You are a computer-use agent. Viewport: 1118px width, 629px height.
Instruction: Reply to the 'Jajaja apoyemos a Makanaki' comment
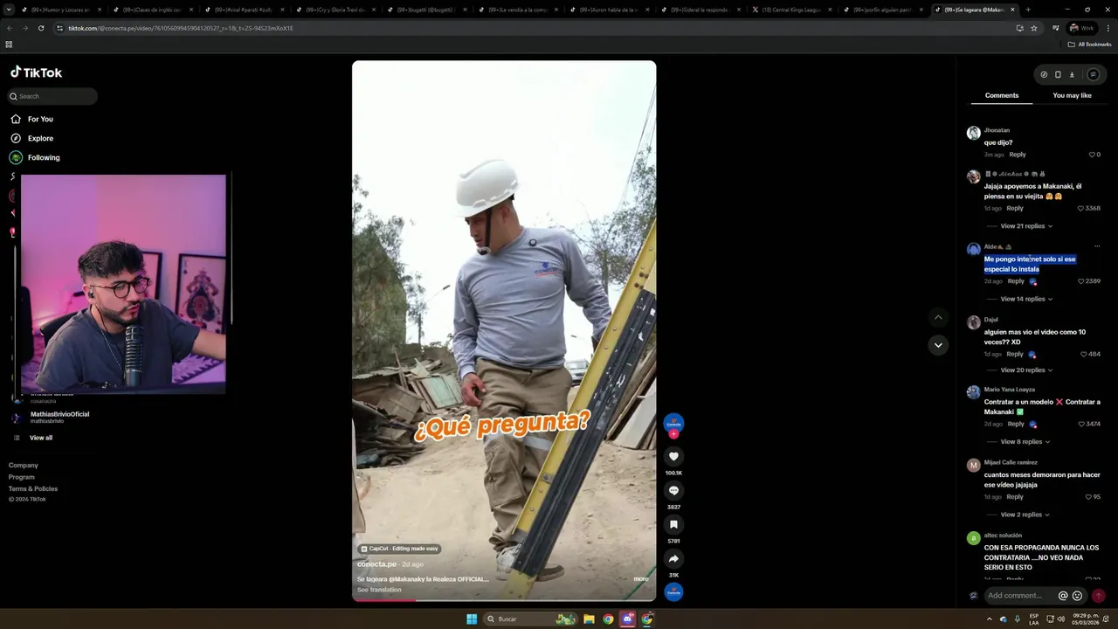coord(1015,208)
